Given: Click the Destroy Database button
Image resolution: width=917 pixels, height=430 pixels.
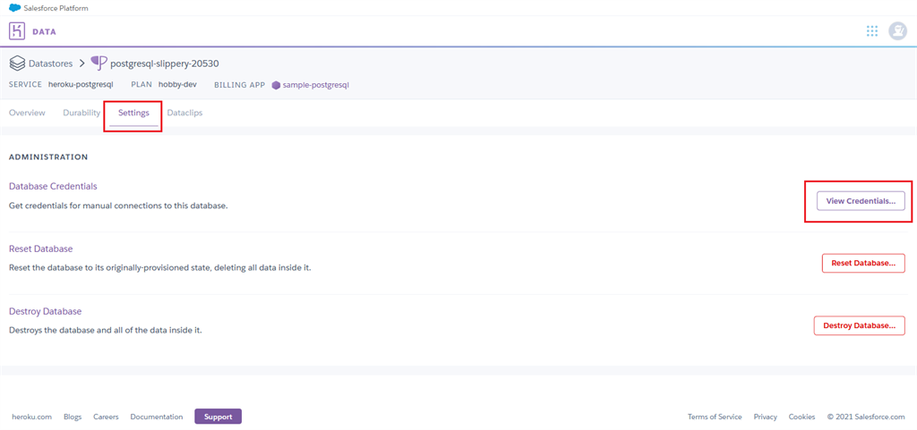Looking at the screenshot, I should click(x=860, y=325).
